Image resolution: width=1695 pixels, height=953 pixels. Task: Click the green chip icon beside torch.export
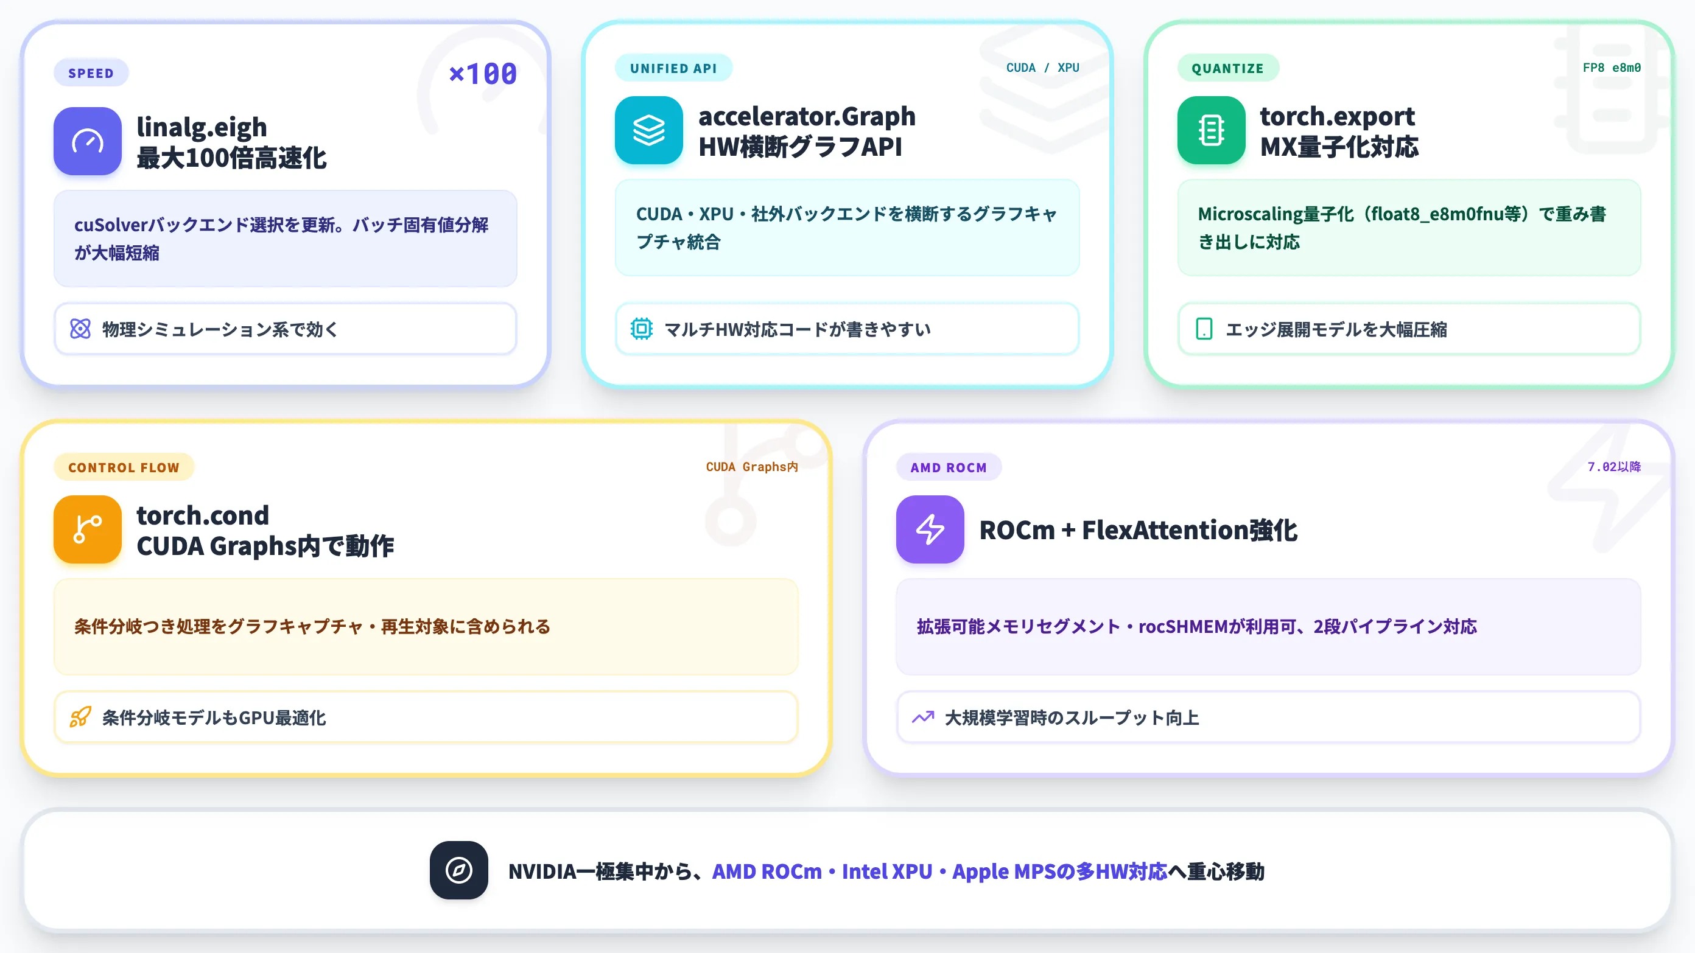(1212, 130)
